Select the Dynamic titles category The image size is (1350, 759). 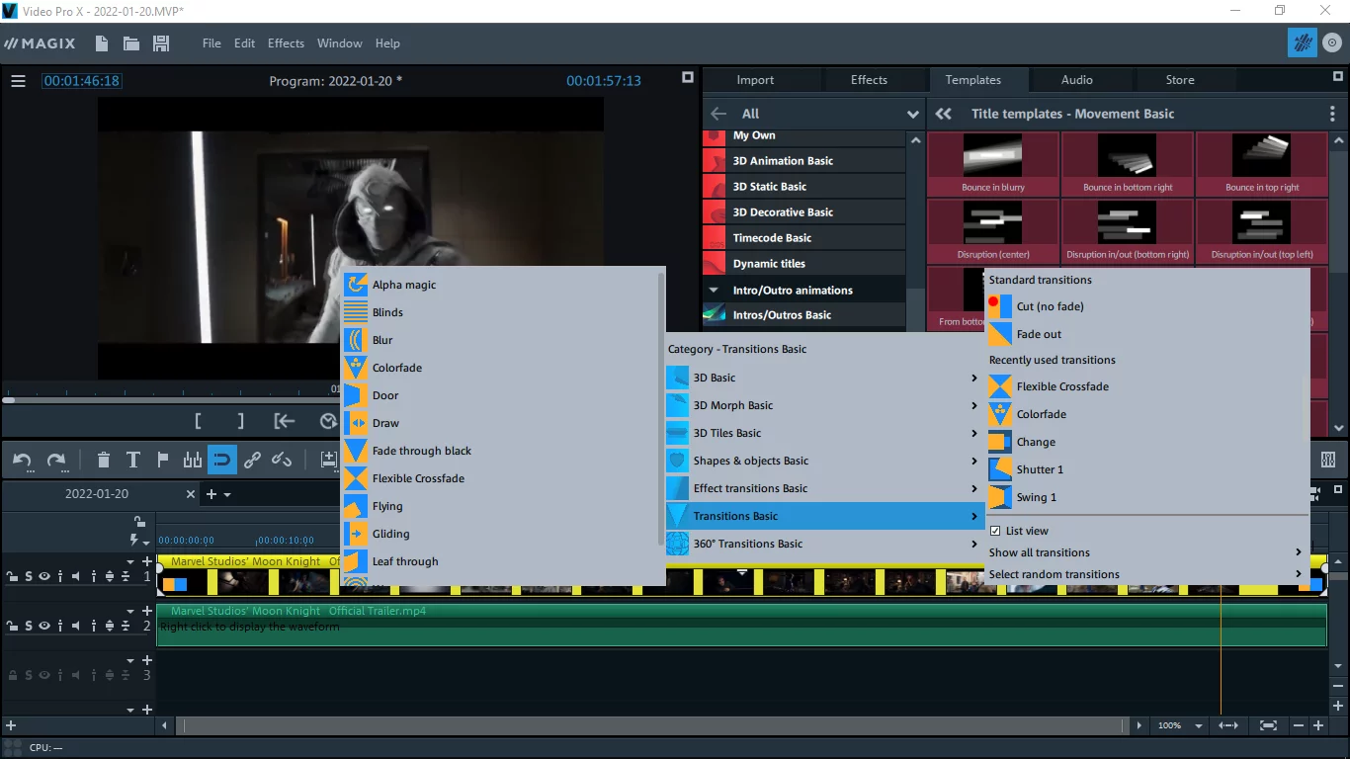(x=804, y=264)
